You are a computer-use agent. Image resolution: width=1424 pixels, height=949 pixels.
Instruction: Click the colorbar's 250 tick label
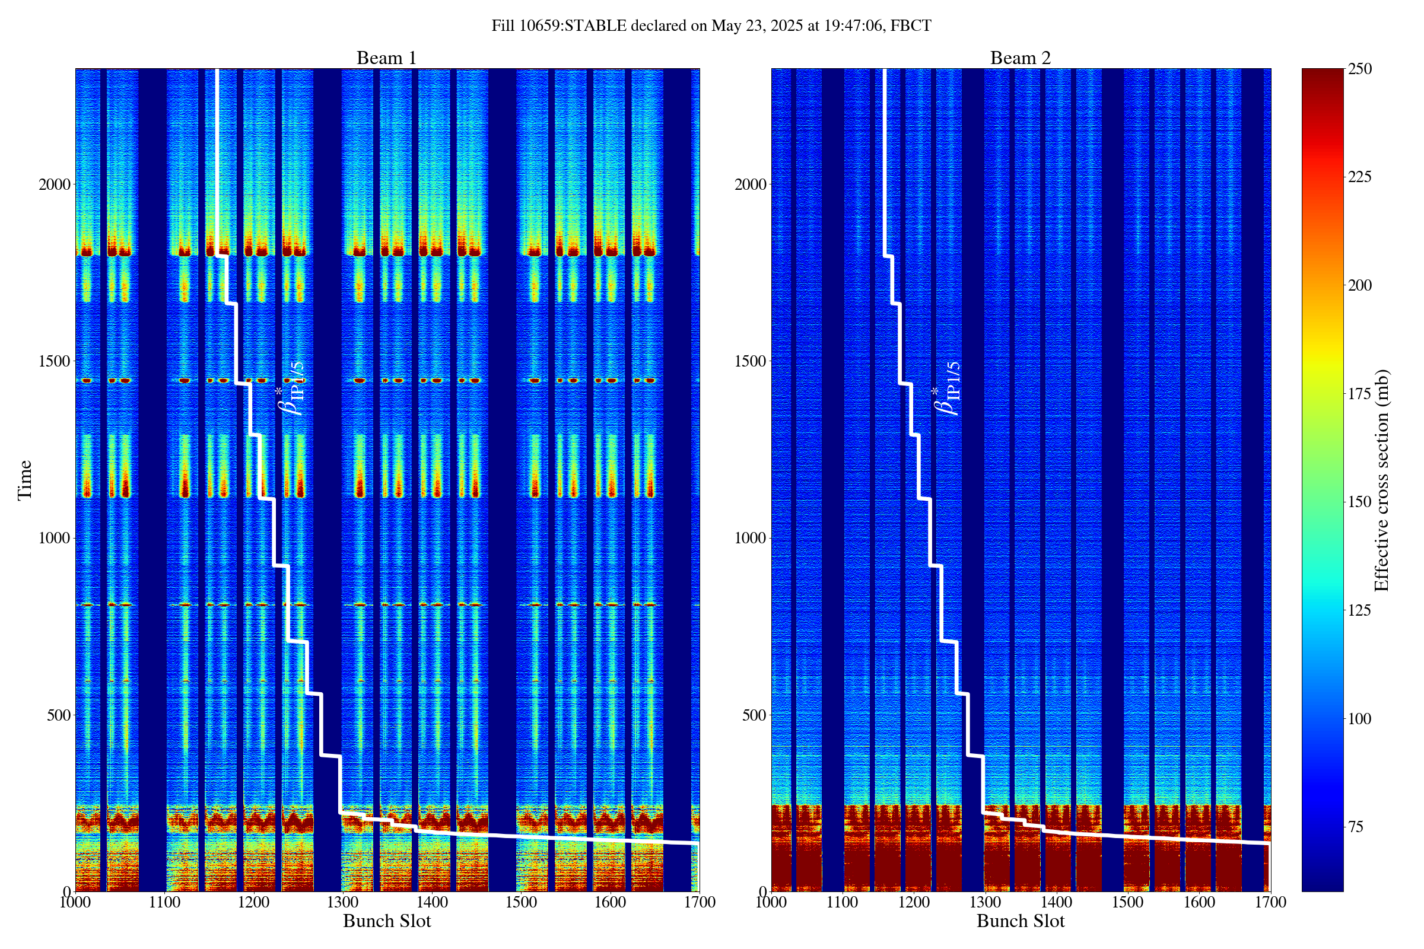tap(1360, 69)
